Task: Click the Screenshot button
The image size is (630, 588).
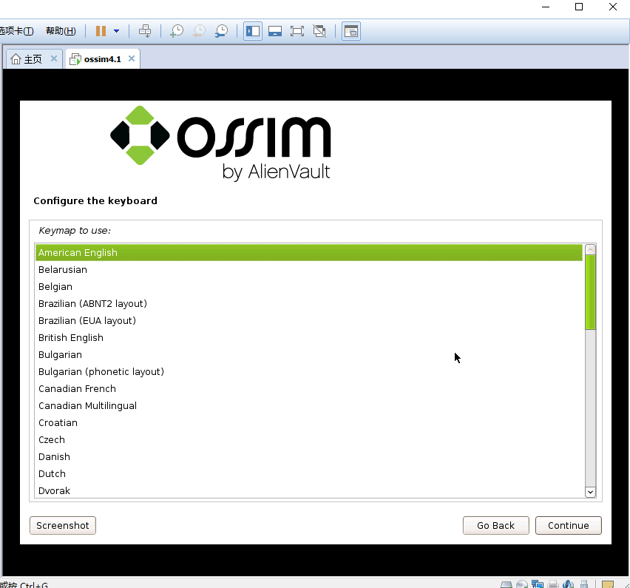Action: pos(63,525)
